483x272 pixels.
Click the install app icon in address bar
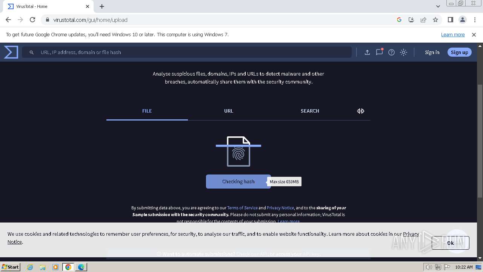(x=411, y=20)
